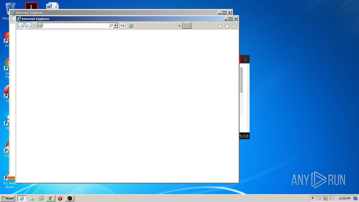Image resolution: width=359 pixels, height=202 pixels.
Task: Maximize the back Internet Explorer window
Action: click(224, 13)
